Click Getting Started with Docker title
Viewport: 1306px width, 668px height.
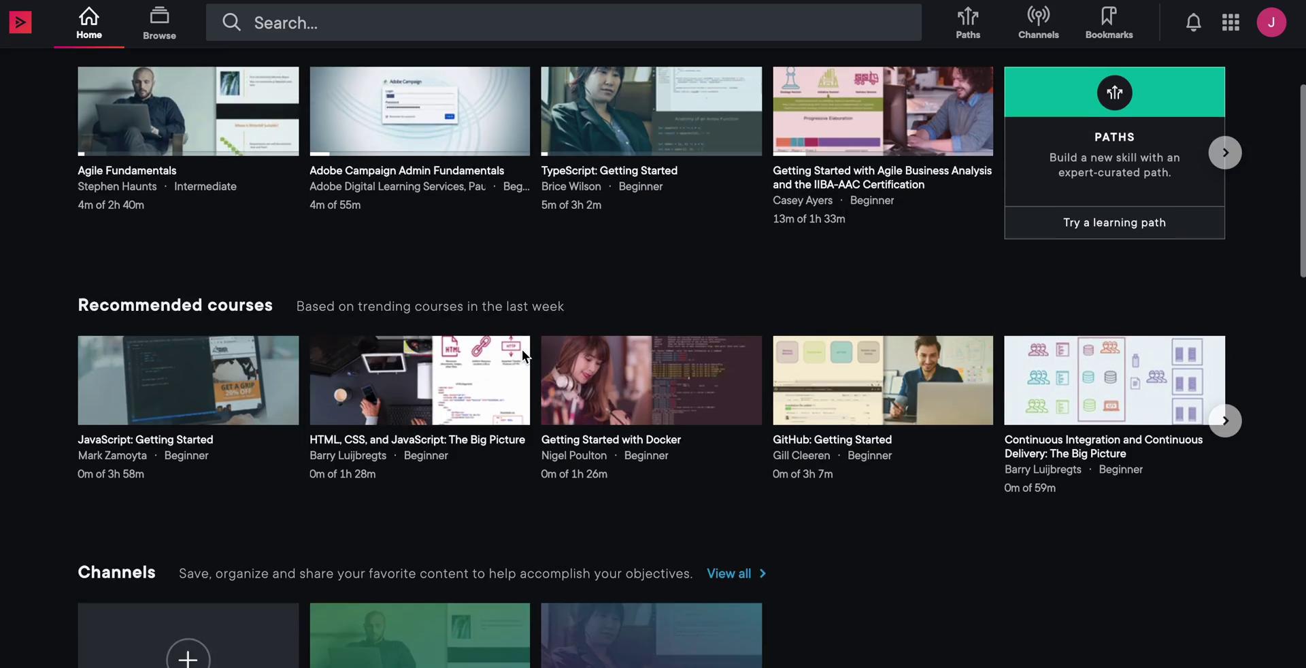[x=611, y=440]
